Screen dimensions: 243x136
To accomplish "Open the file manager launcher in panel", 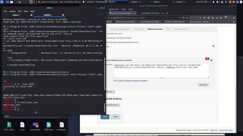I will tap(11, 2).
